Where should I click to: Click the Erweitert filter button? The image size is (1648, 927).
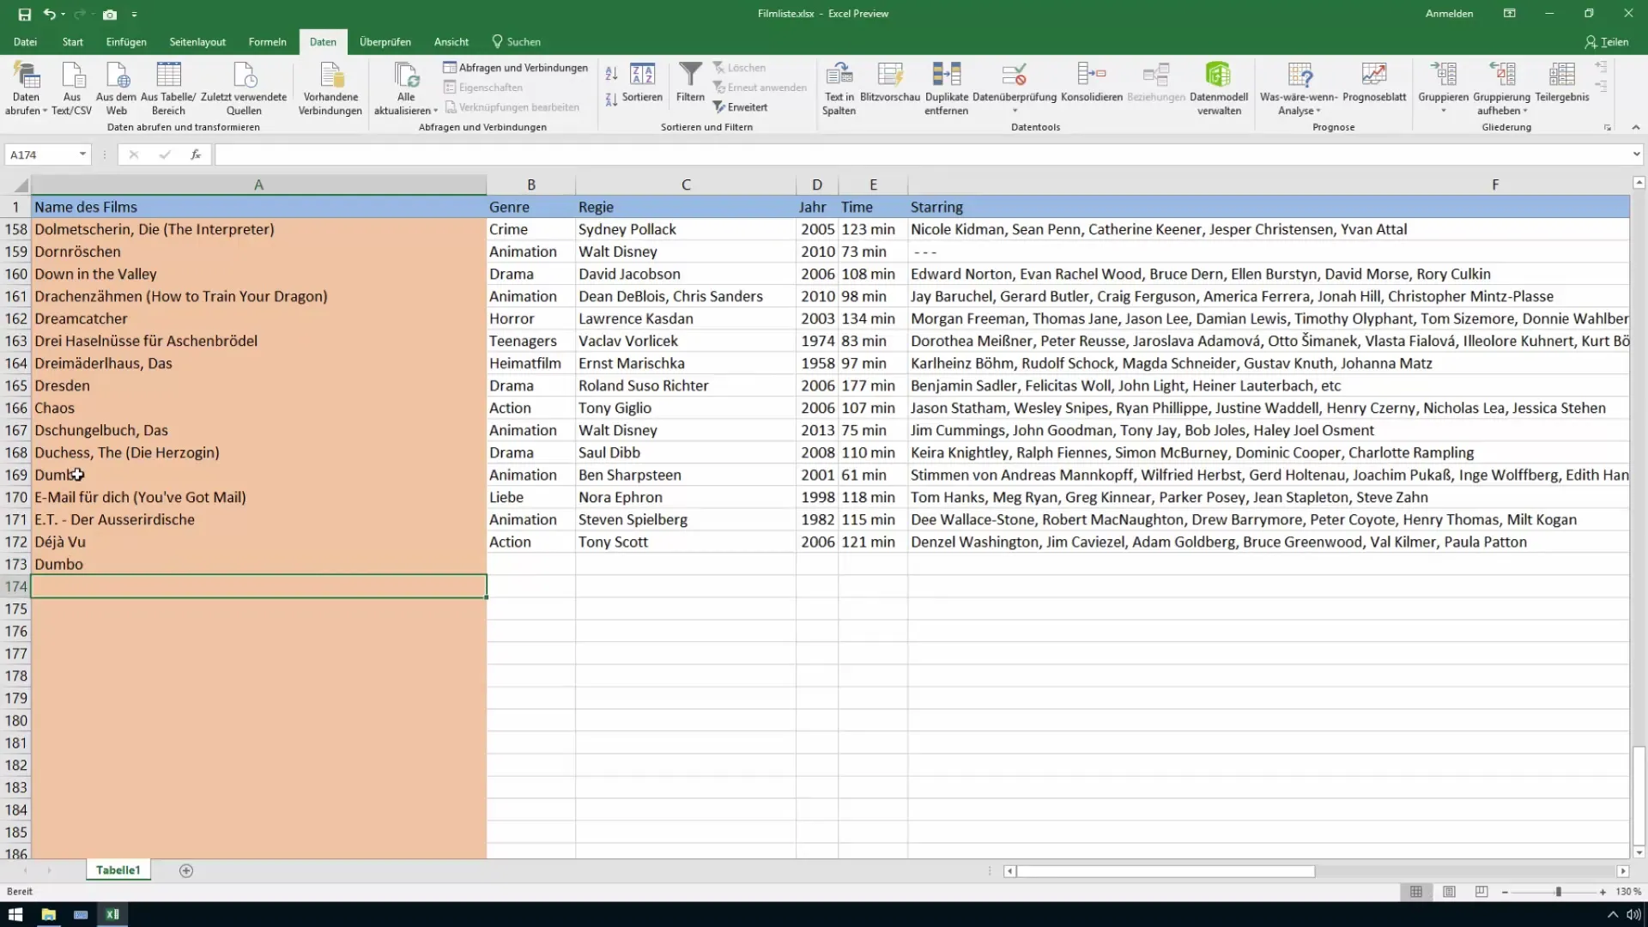740,107
